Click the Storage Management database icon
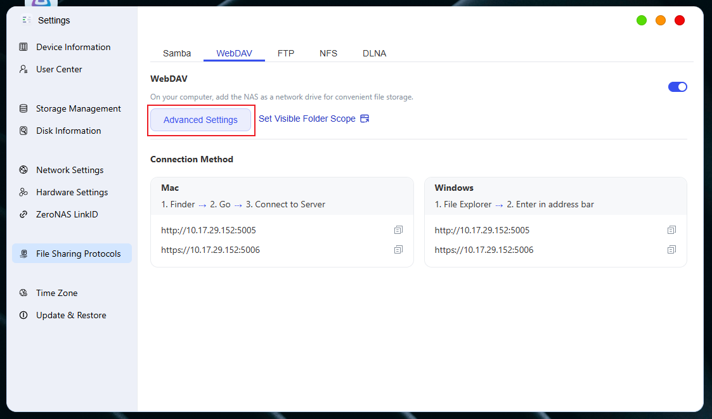The image size is (712, 419). (x=23, y=108)
